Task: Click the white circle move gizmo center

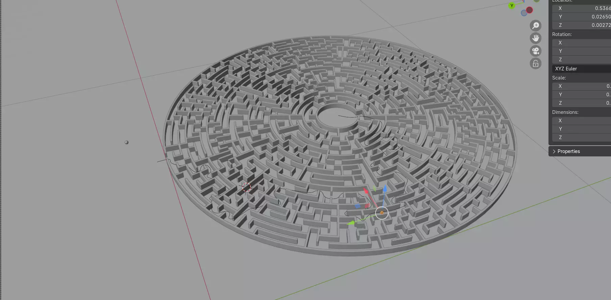Action: pos(382,213)
